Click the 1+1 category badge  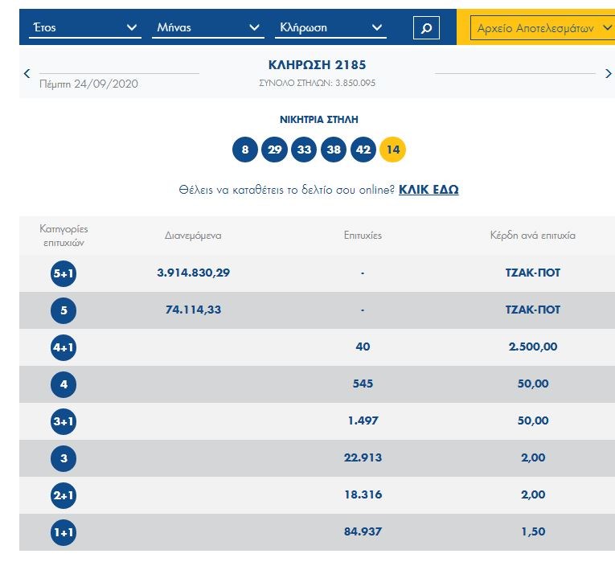click(64, 531)
